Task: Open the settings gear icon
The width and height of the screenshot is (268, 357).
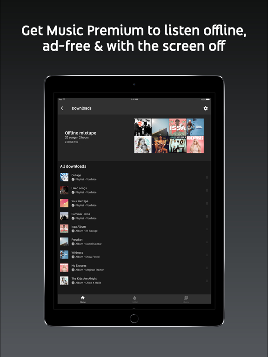Action: (x=206, y=108)
